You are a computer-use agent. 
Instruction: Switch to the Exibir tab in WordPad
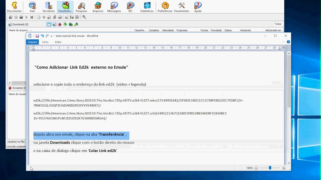58,42
